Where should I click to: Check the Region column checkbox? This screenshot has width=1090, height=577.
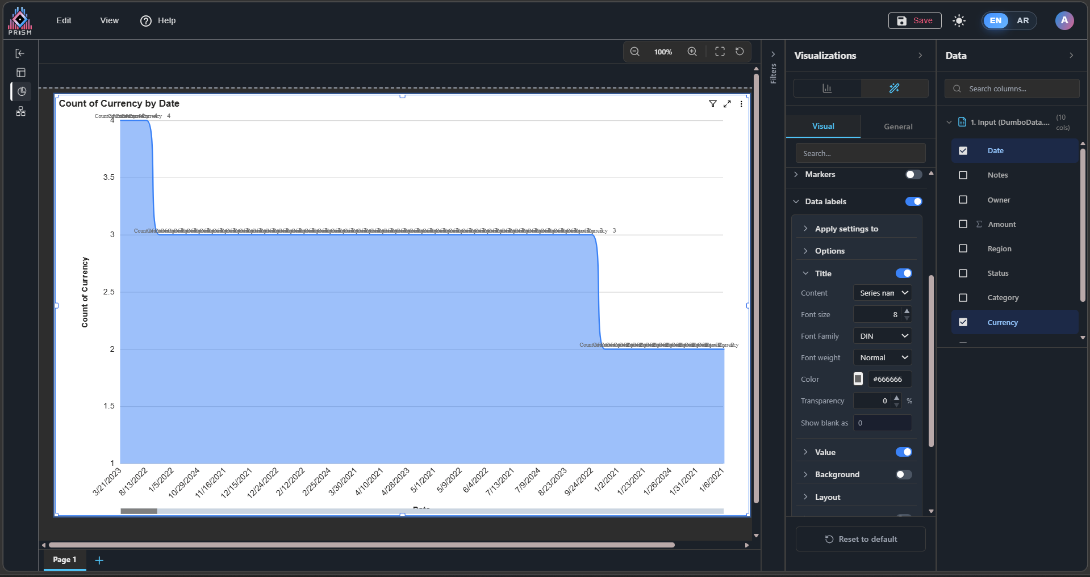[963, 249]
